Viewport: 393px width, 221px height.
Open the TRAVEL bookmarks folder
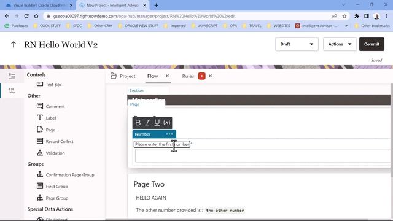[252, 26]
